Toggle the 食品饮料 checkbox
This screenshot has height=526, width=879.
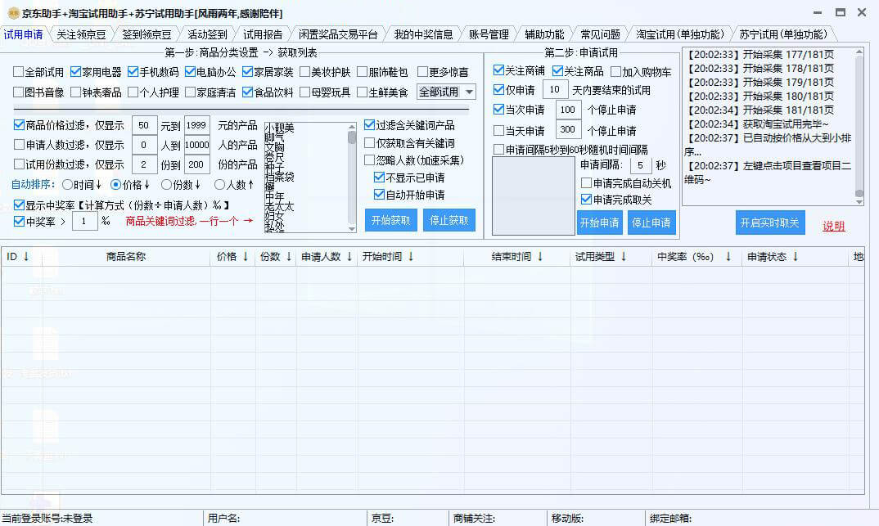click(248, 92)
